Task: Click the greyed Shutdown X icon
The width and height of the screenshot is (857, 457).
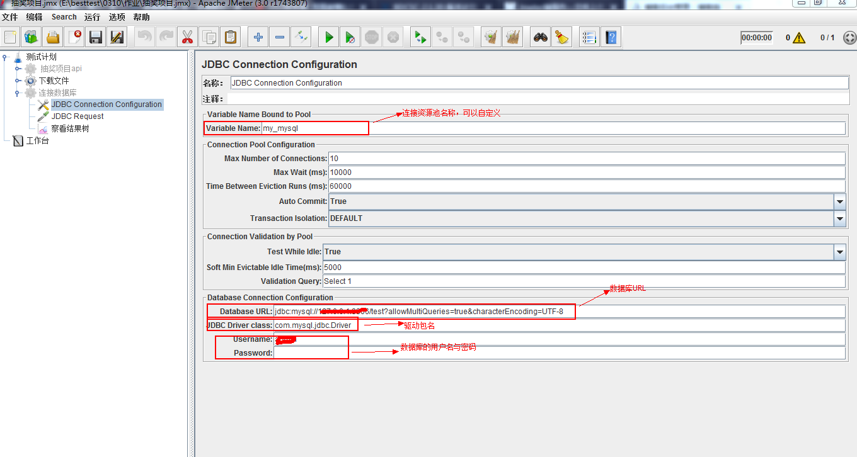Action: [x=393, y=37]
